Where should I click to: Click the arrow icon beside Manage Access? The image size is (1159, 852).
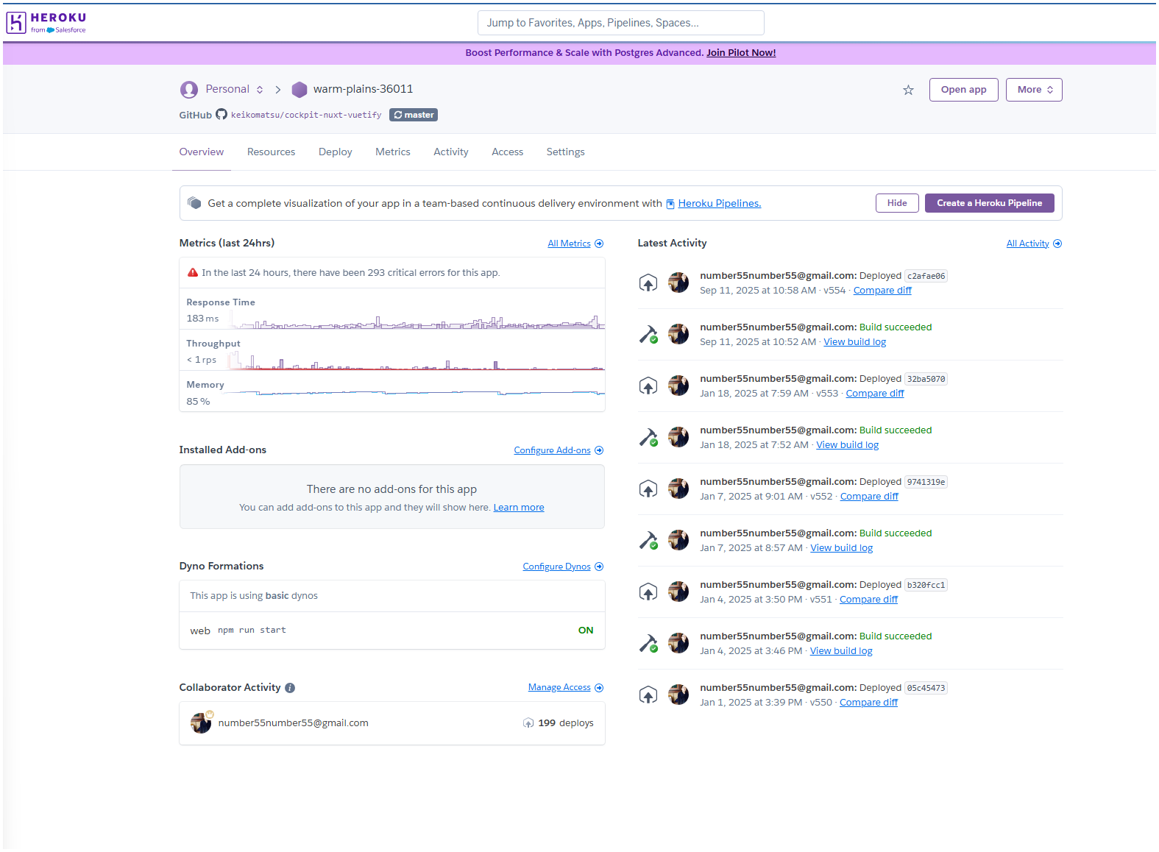(599, 688)
